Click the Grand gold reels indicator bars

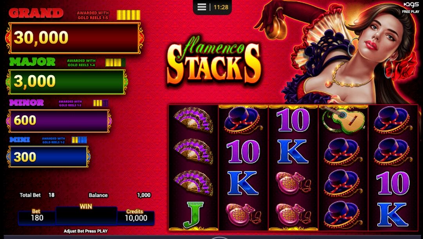click(x=128, y=15)
